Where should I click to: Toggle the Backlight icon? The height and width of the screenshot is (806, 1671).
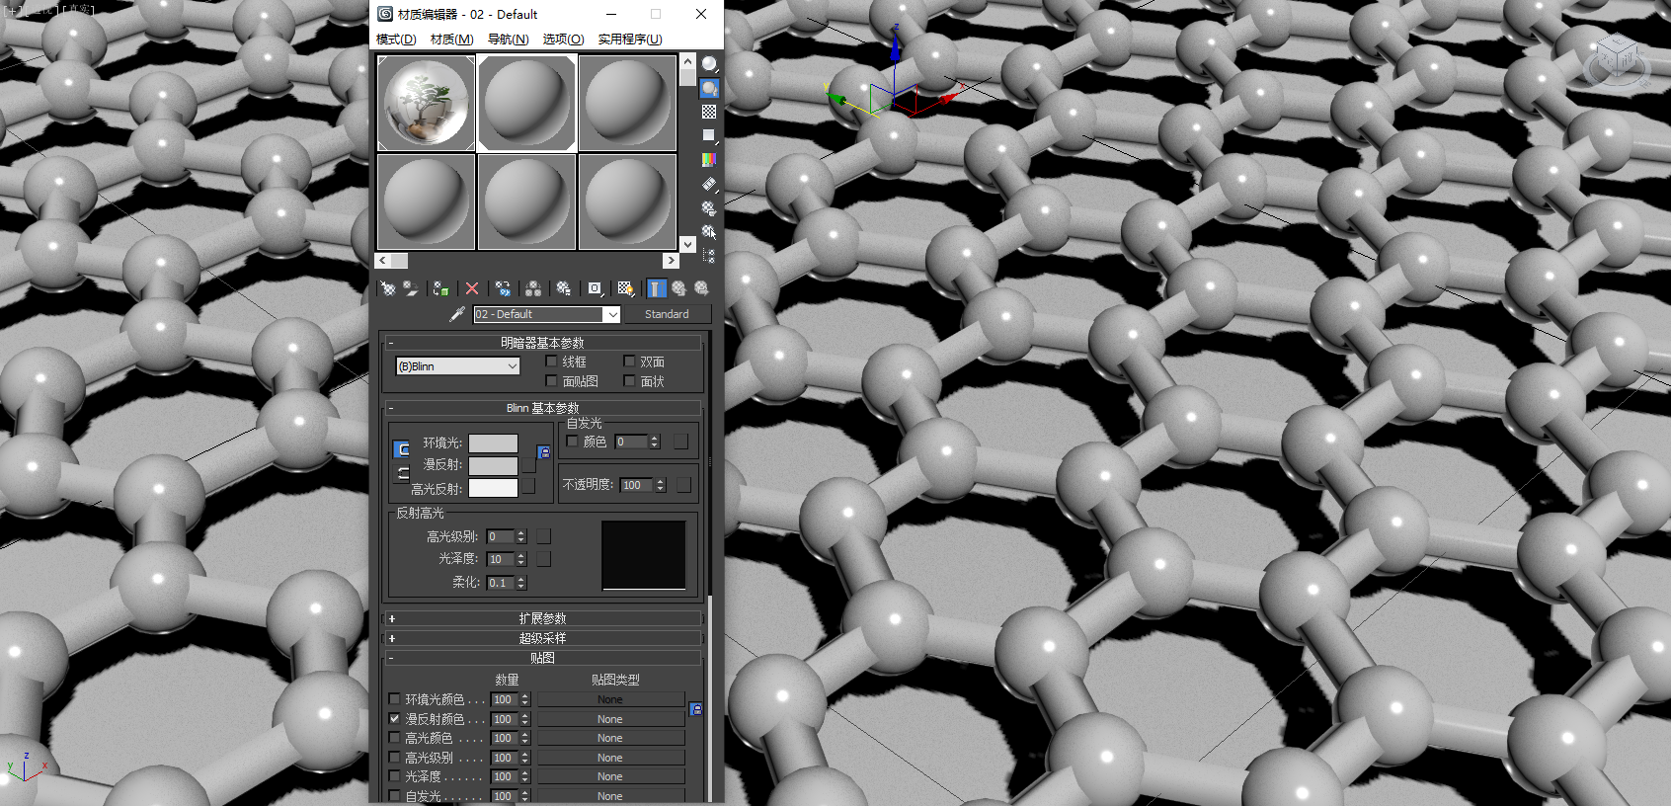pos(709,88)
